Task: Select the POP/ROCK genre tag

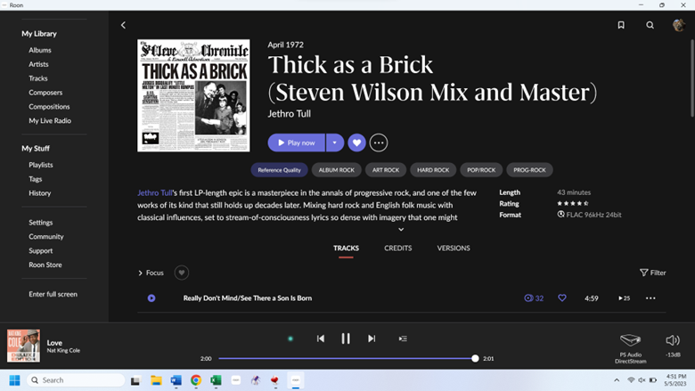Action: point(481,170)
